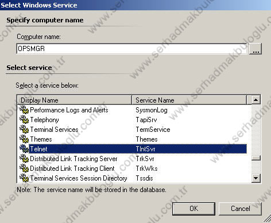Click the gear icon beside Telnet
The width and height of the screenshot is (271, 223).
coord(24,149)
